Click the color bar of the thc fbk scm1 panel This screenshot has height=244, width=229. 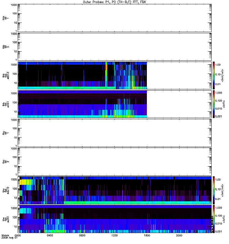pos(214,219)
